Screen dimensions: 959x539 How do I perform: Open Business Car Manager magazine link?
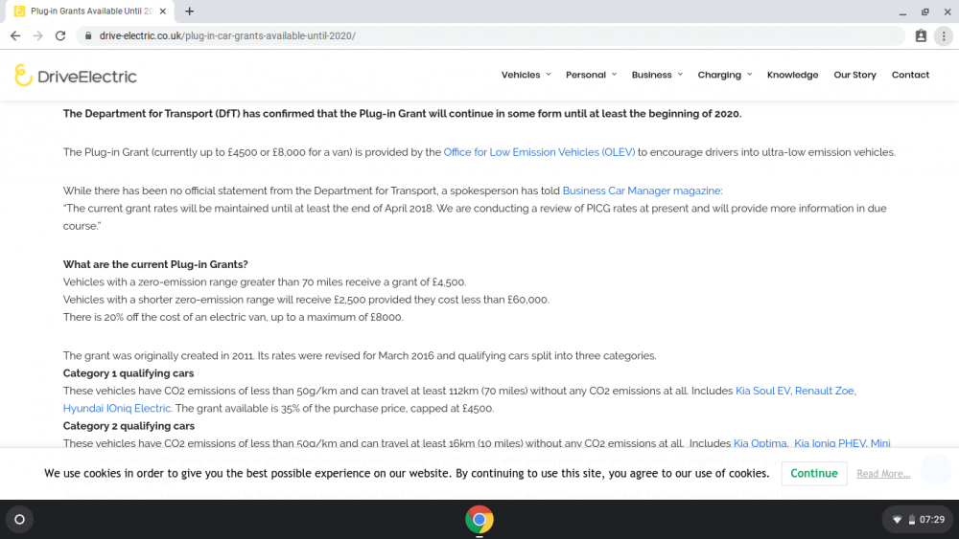643,191
